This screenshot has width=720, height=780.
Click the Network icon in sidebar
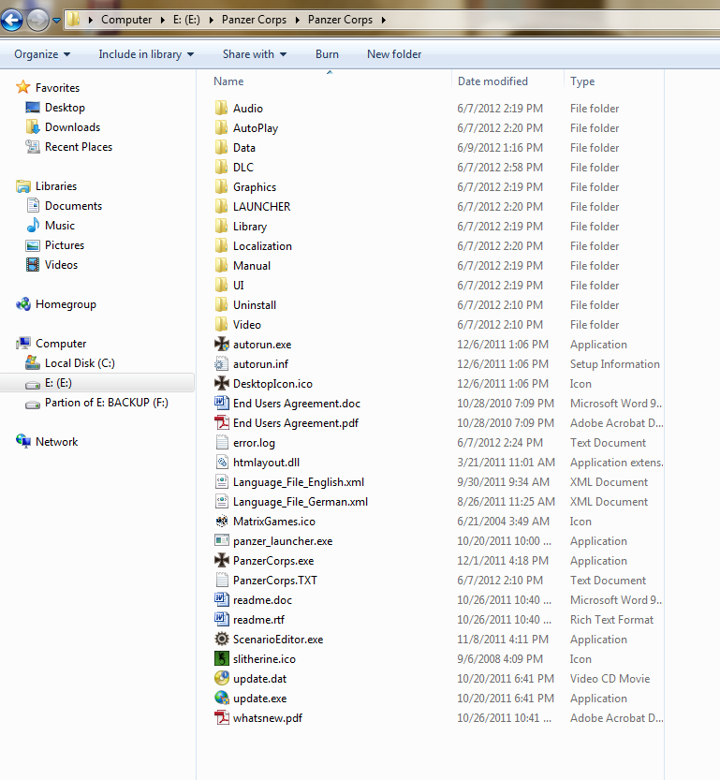22,441
